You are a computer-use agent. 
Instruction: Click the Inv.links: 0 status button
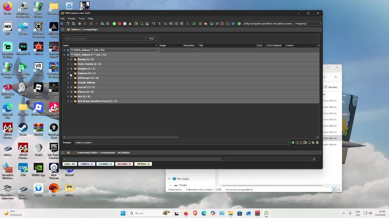tap(124, 164)
